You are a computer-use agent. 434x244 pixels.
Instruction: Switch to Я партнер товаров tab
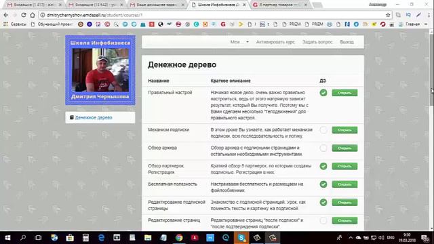point(280,5)
